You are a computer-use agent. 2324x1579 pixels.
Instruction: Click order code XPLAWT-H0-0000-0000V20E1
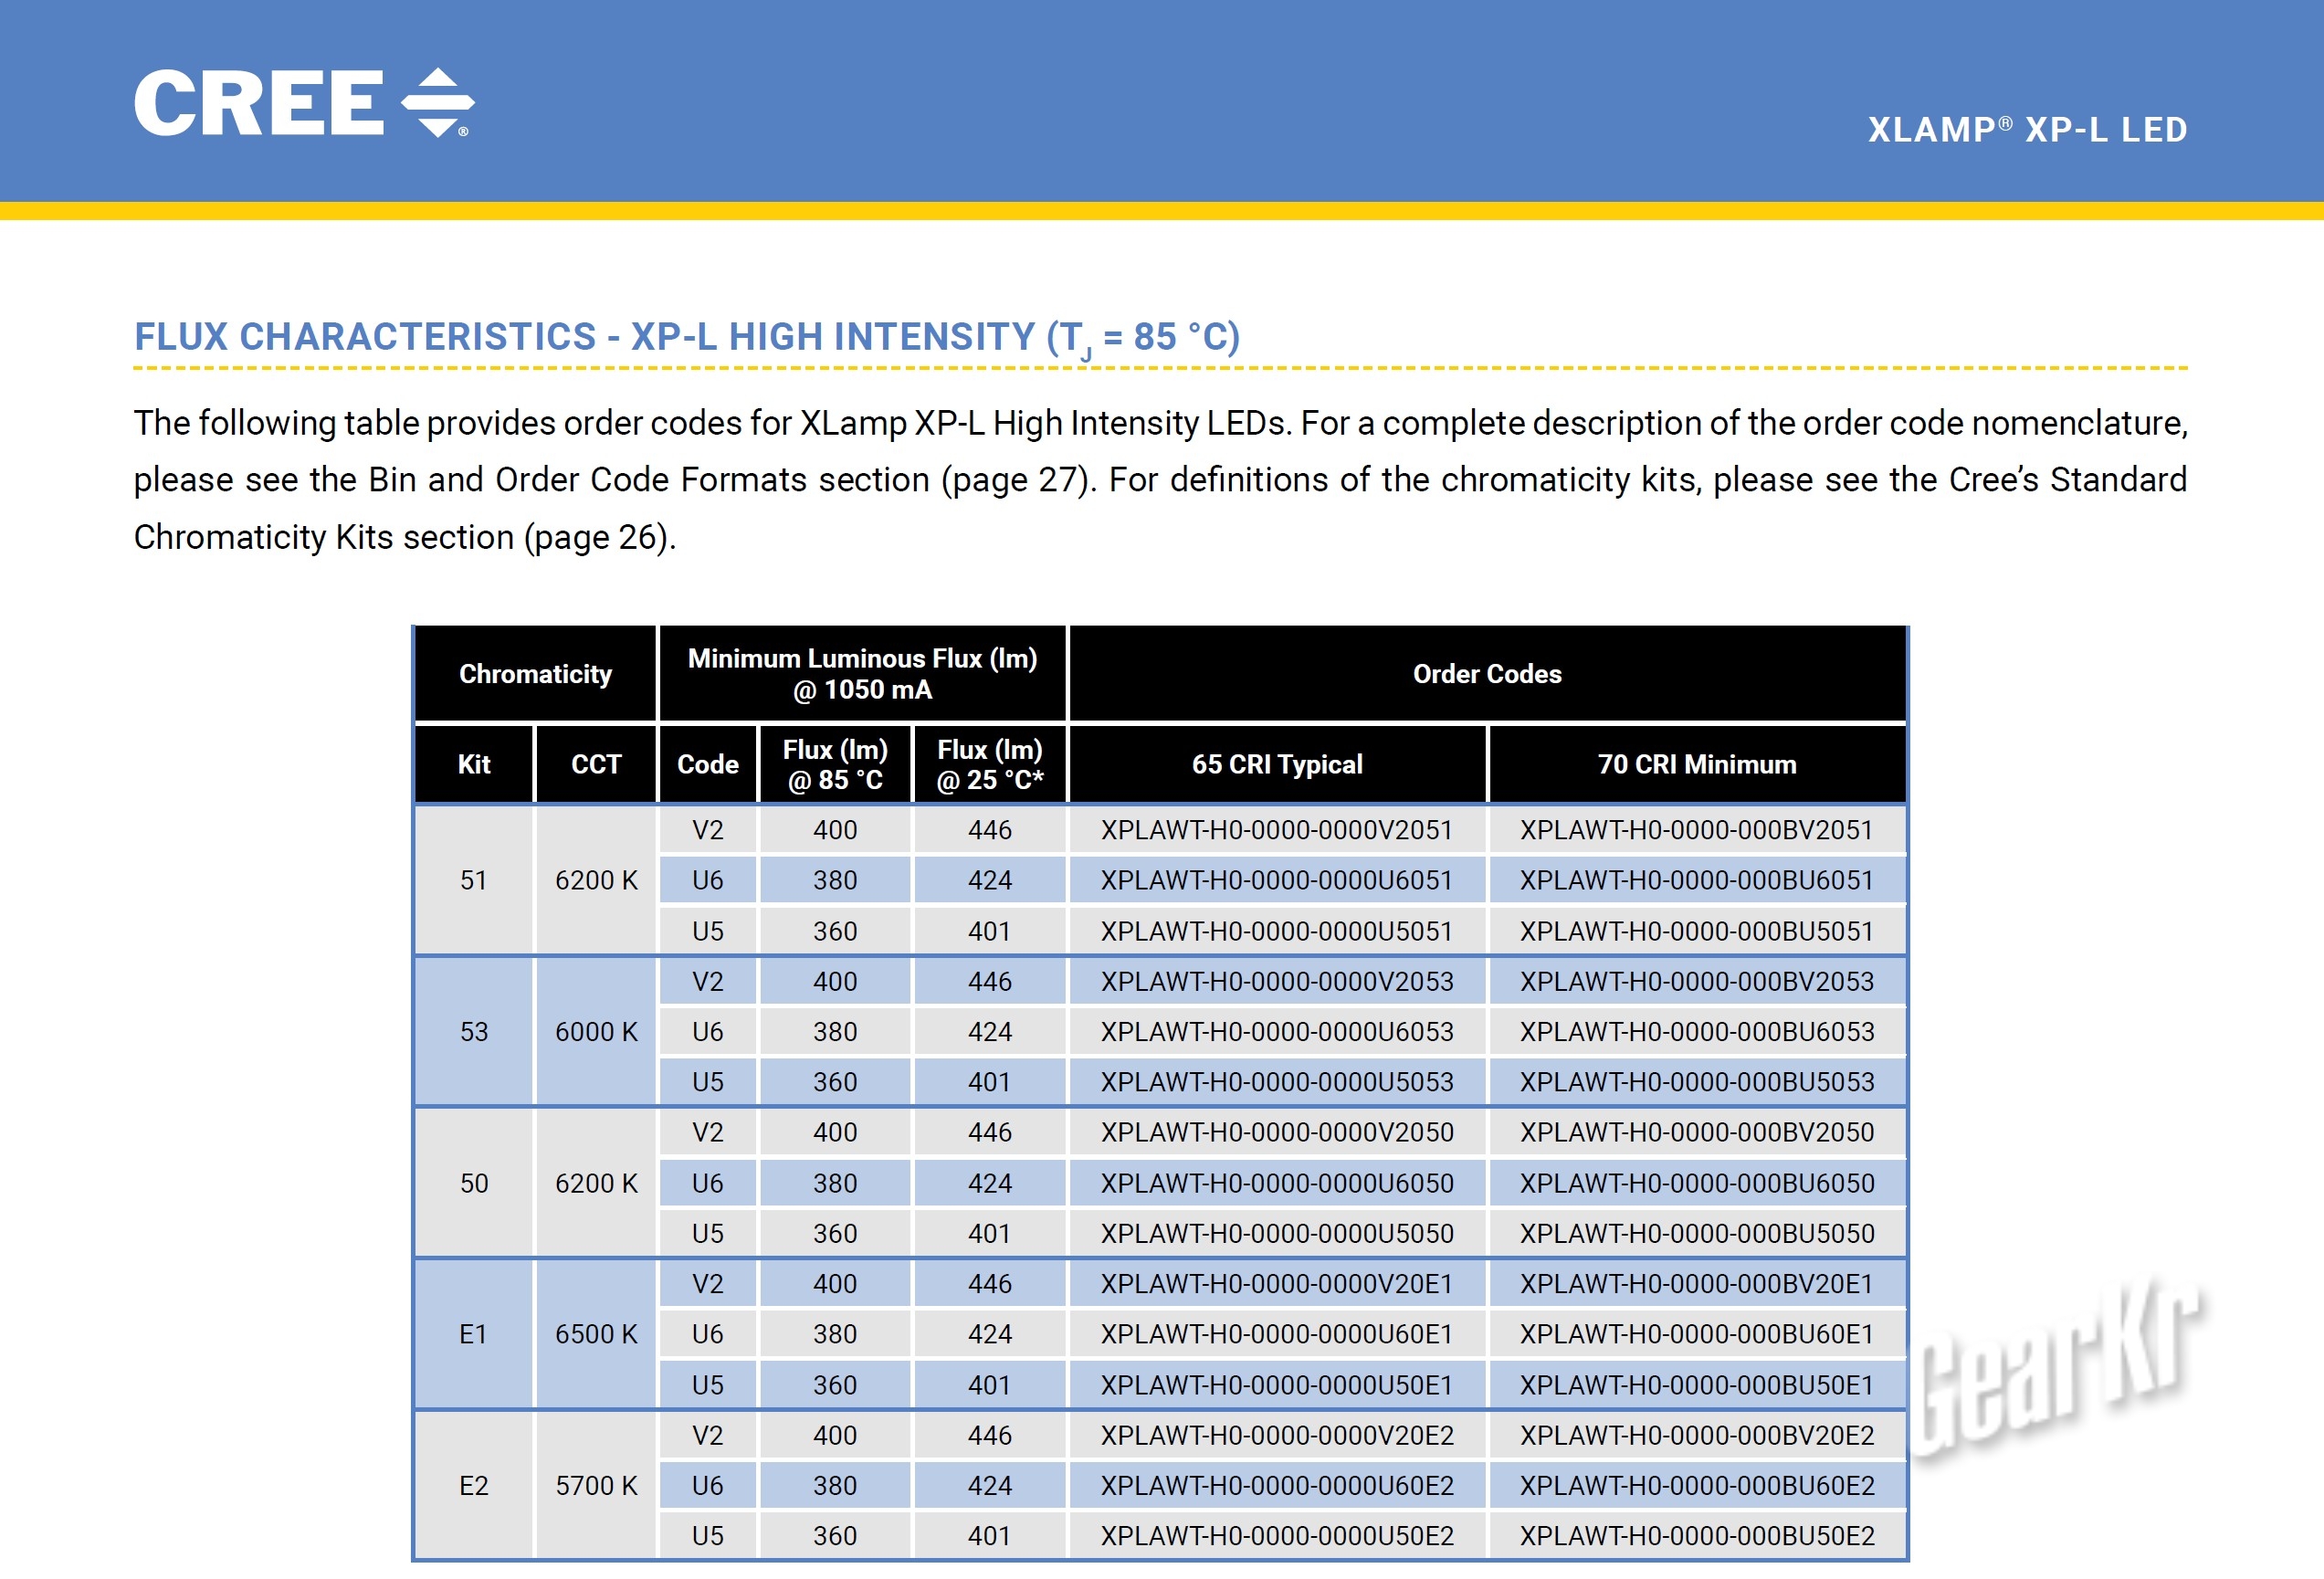point(1277,1284)
